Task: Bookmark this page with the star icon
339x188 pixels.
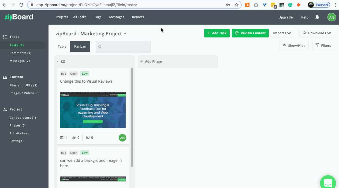Action: pos(236,5)
